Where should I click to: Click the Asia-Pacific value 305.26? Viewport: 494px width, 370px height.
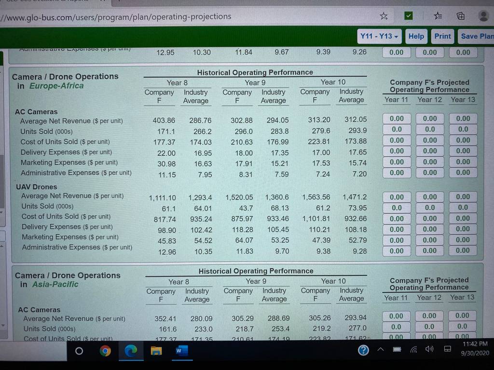pyautogui.click(x=320, y=318)
